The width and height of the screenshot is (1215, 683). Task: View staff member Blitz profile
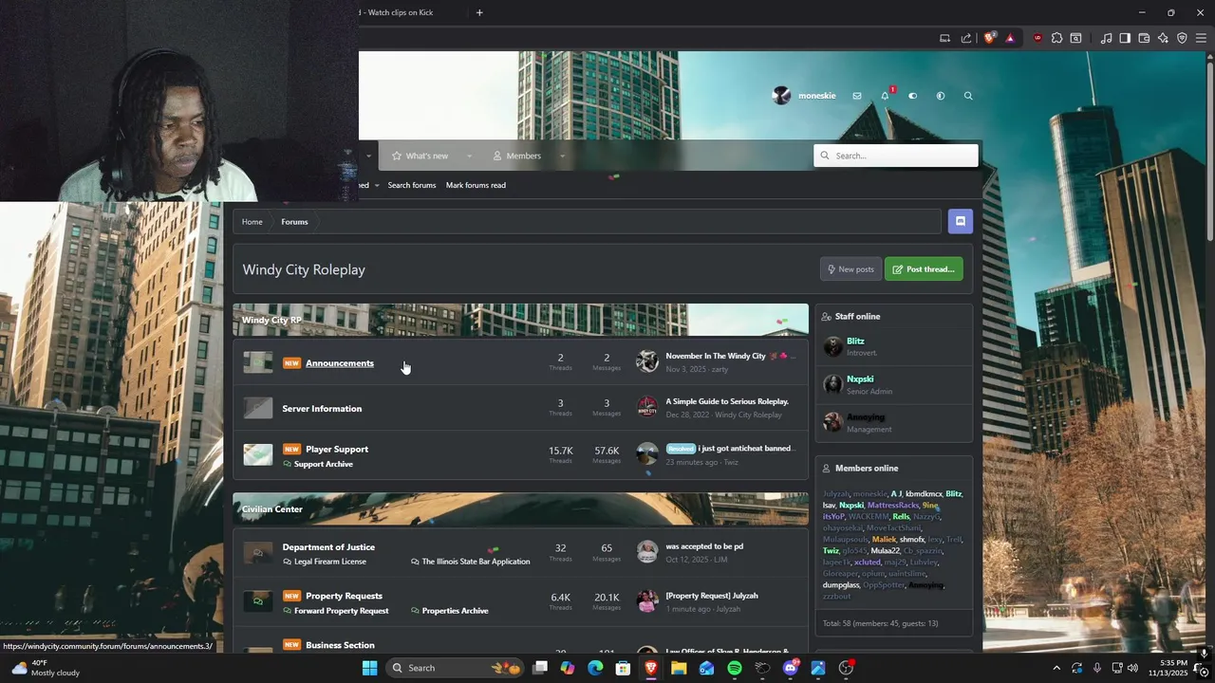coord(855,341)
